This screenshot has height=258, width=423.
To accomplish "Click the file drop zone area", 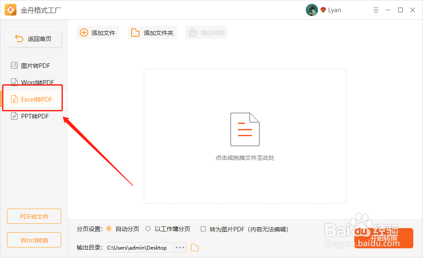I will (245, 137).
